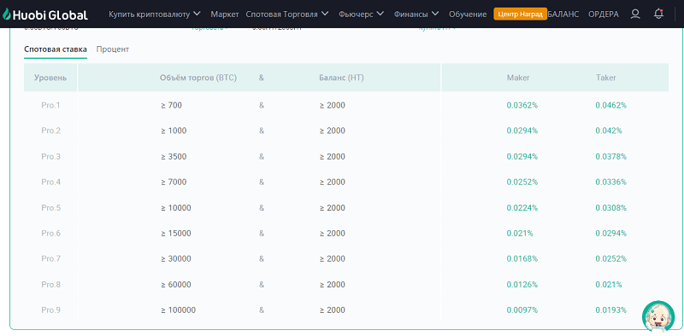The height and width of the screenshot is (336, 684).
Task: Click the Pro.9 ≥ 2000 HT balance
Action: (332, 310)
